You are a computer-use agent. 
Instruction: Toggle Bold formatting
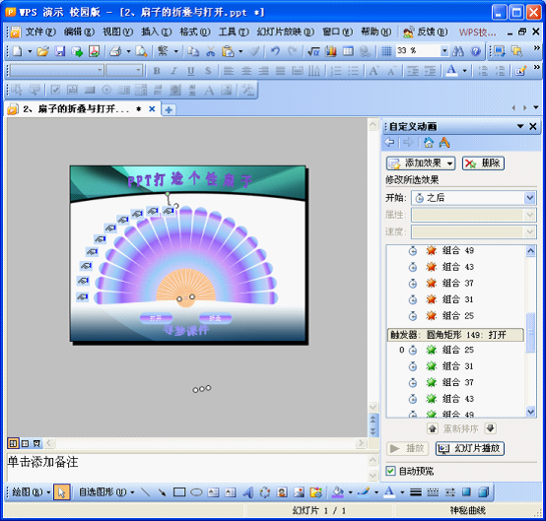[157, 71]
